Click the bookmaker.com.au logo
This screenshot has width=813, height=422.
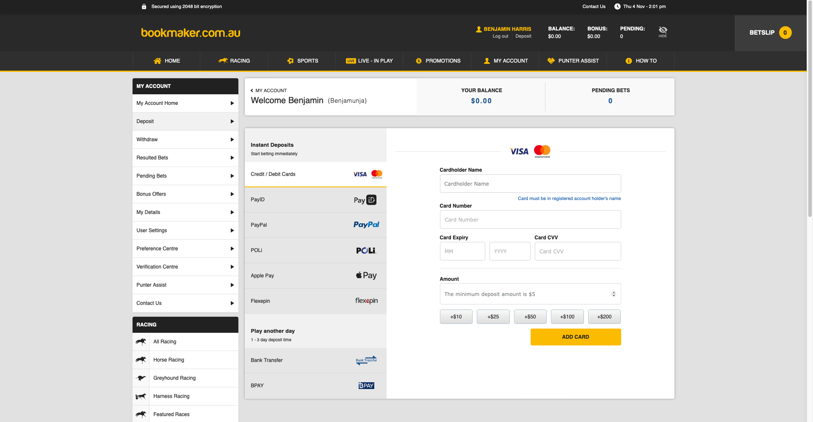(x=191, y=33)
